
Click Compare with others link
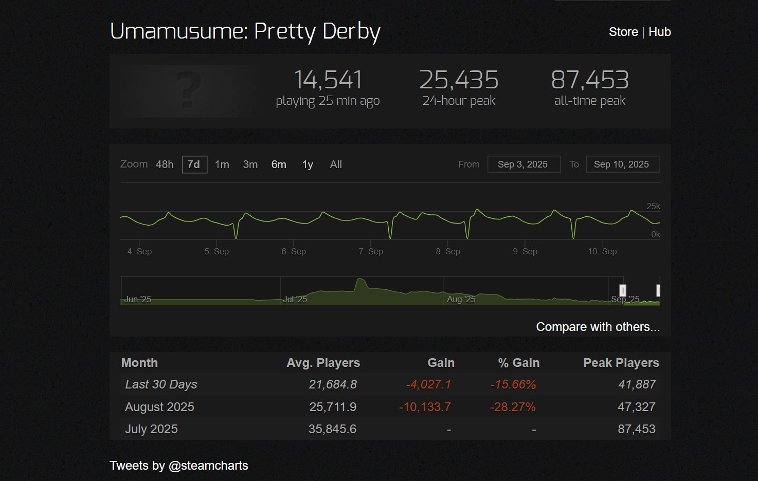598,327
